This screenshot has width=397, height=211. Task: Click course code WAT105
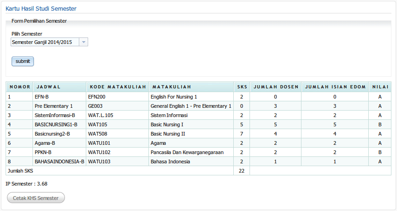(x=97, y=124)
